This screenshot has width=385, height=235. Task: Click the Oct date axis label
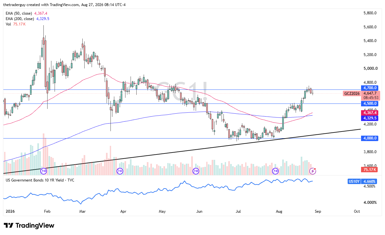click(x=357, y=211)
